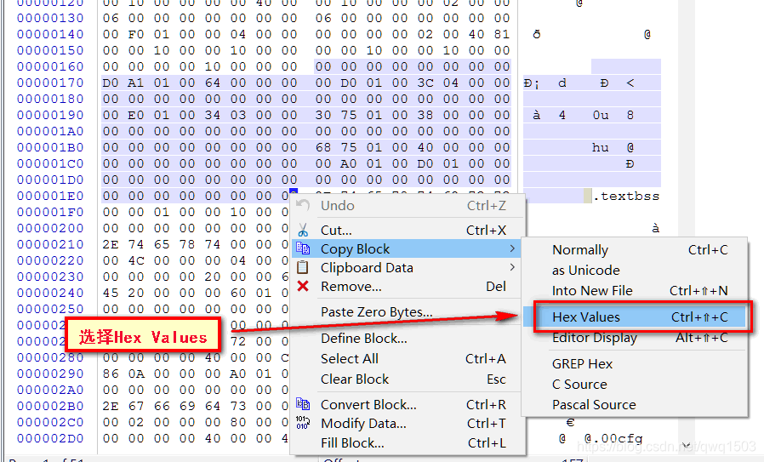Screen dimensions: 764x462
Task: Choose Select All in context menu
Action: [408, 359]
